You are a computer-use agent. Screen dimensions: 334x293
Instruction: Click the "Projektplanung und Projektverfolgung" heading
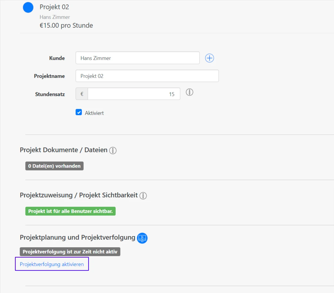(x=77, y=238)
